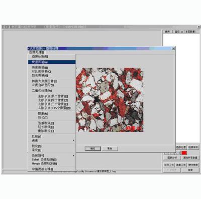This screenshot has width=201, height=199.
Task: Choose 反相 invert menu item
Action: [x=52, y=136]
